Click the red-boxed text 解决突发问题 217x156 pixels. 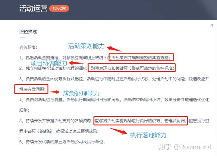(31, 89)
